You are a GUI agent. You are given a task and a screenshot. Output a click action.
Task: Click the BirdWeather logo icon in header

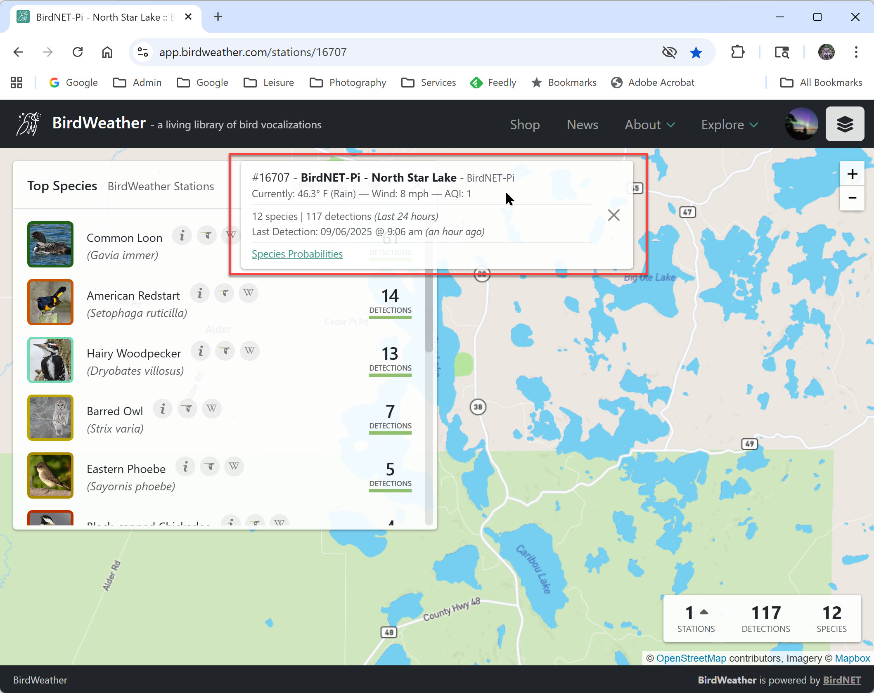(28, 124)
